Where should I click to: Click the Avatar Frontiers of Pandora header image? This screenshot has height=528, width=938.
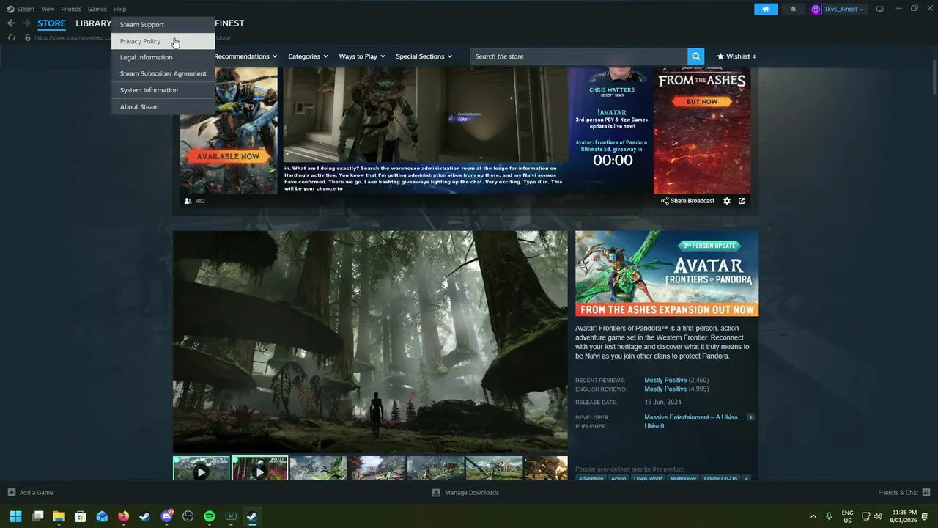667,274
